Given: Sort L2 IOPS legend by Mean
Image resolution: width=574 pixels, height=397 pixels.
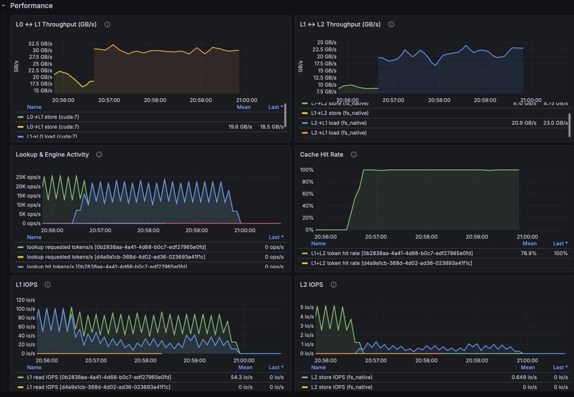Looking at the screenshot, I should 528,367.
